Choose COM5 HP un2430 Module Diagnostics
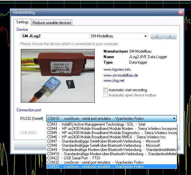Image resolution: width=191 pixels, height=175 pixels. pyautogui.click(x=112, y=133)
